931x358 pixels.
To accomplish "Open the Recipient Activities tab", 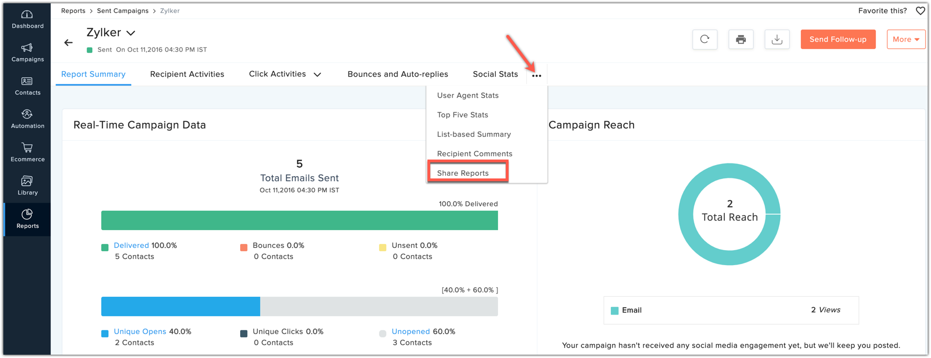I will pyautogui.click(x=187, y=74).
